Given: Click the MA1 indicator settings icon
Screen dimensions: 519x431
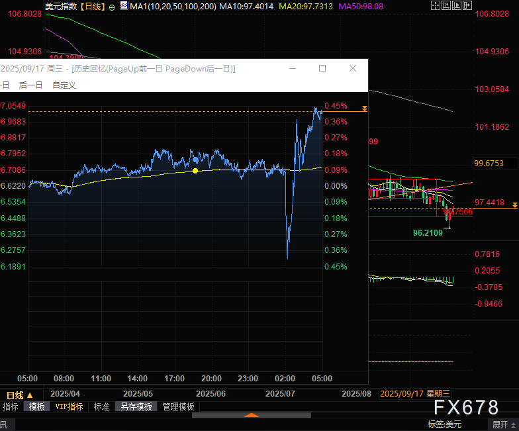Looking at the screenshot, I should pyautogui.click(x=124, y=6).
